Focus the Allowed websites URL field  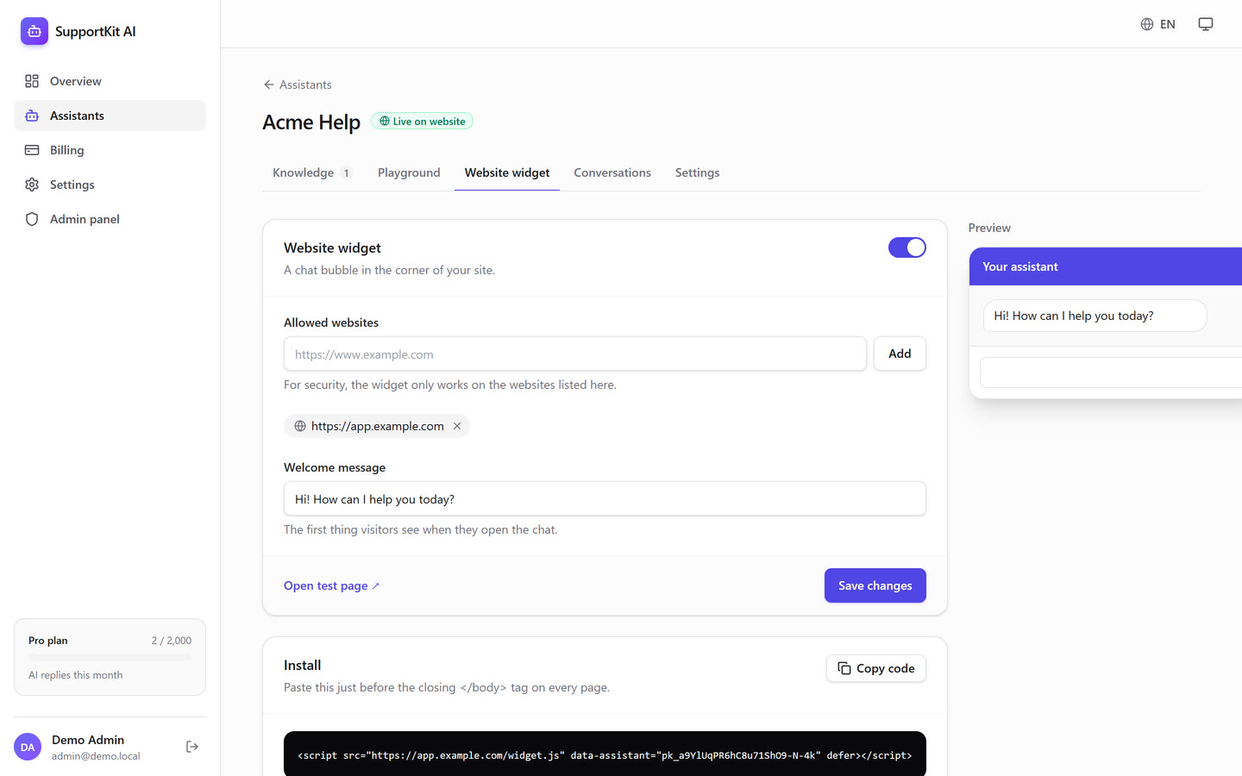point(575,354)
